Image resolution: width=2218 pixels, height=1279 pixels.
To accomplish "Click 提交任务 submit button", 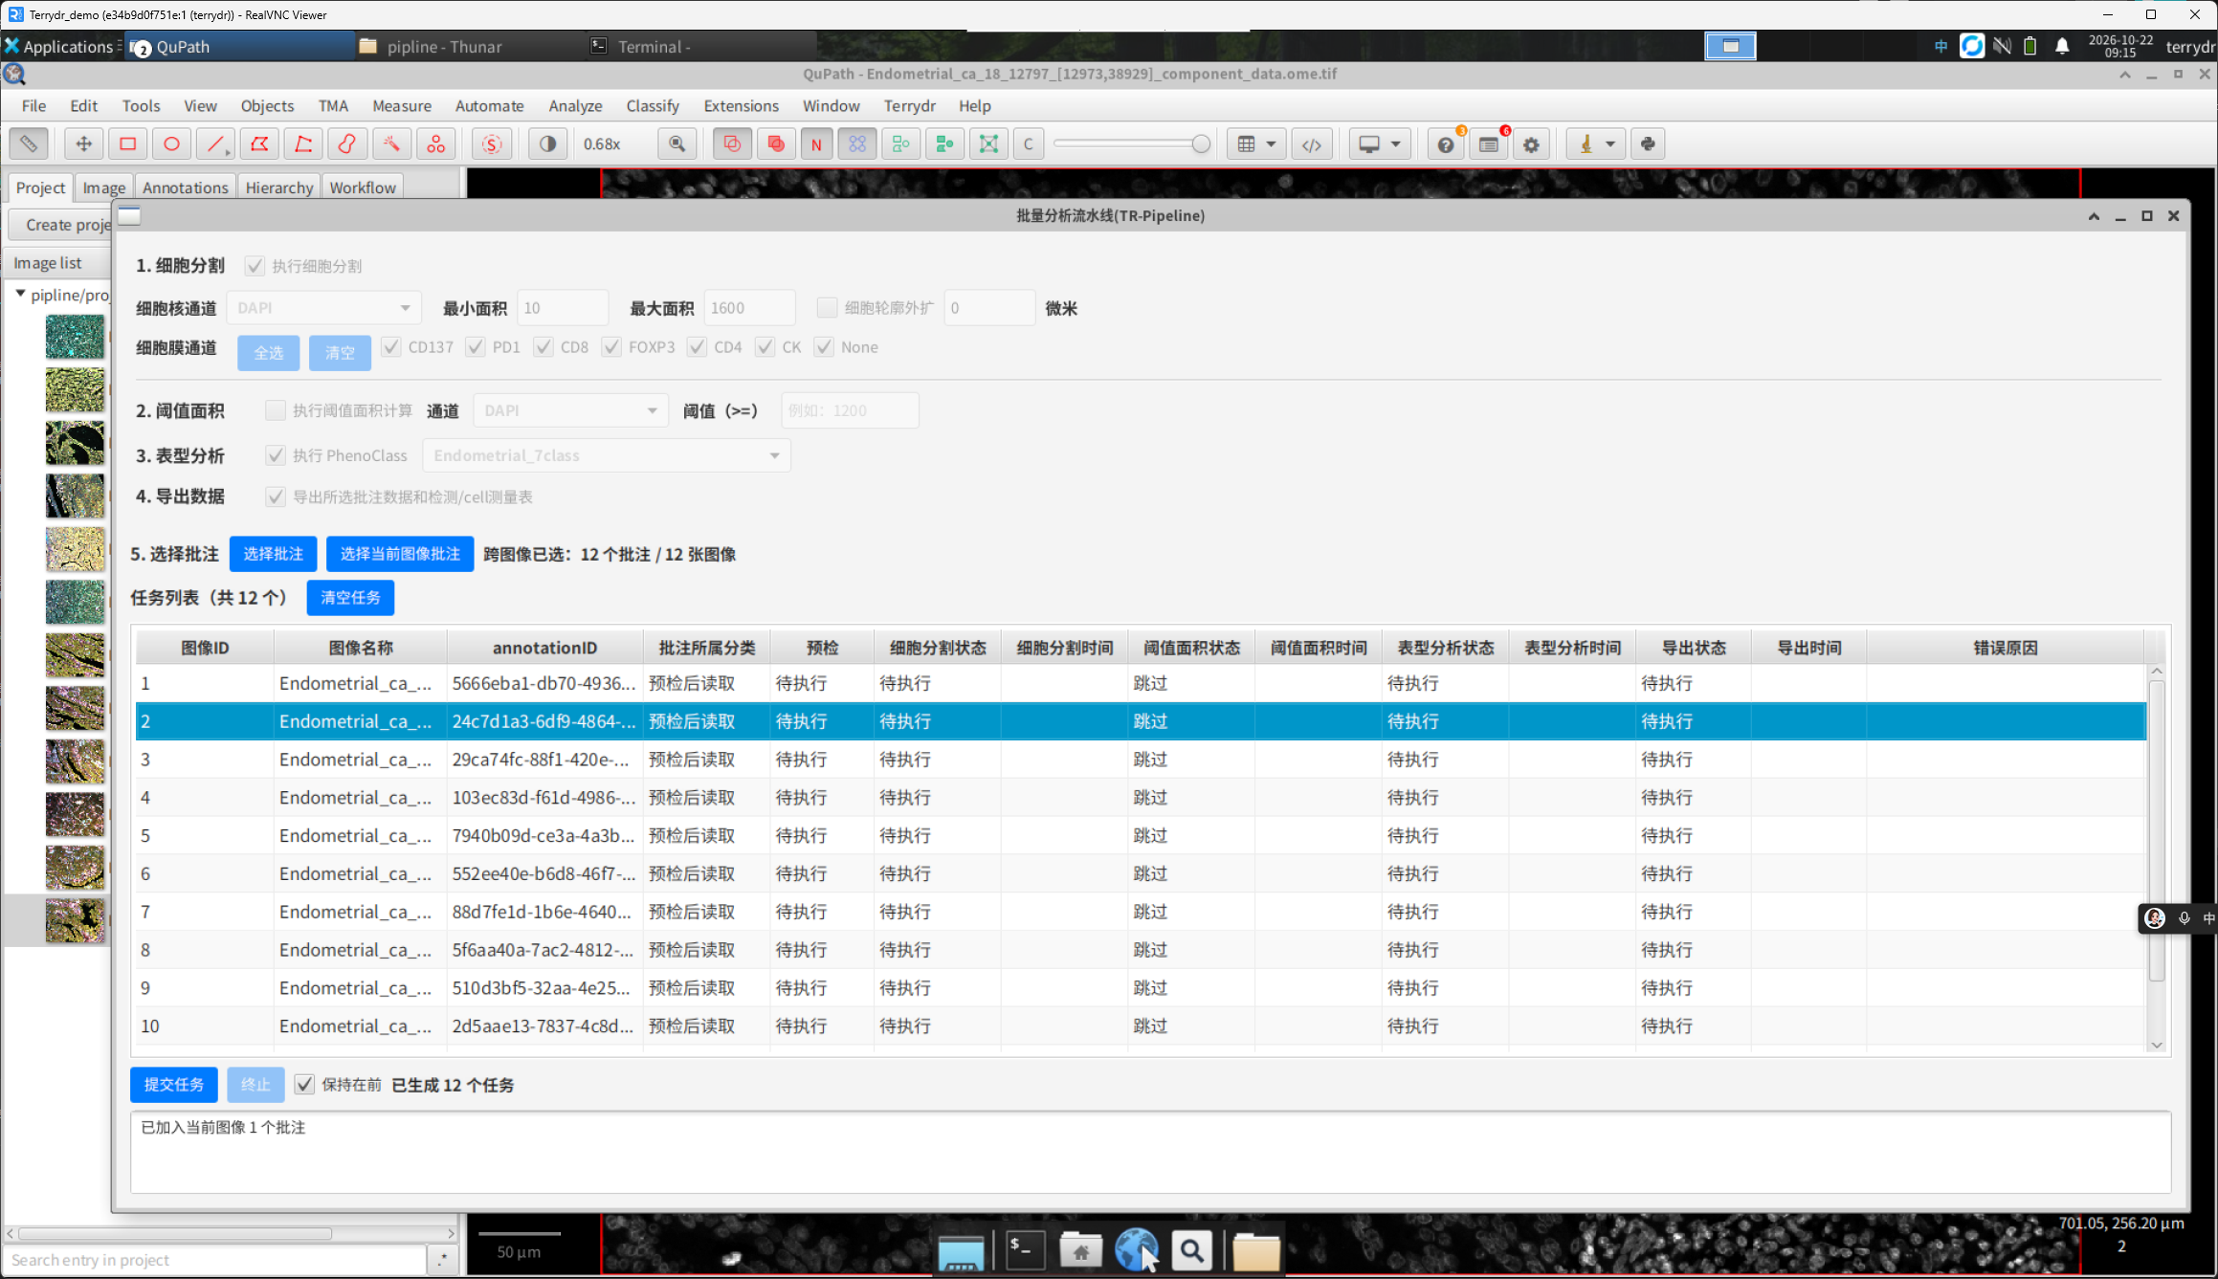I will (173, 1084).
